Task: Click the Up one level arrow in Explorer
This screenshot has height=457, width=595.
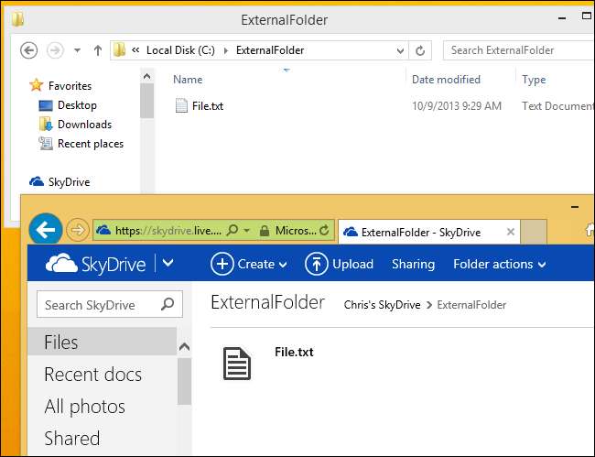Action: point(97,50)
